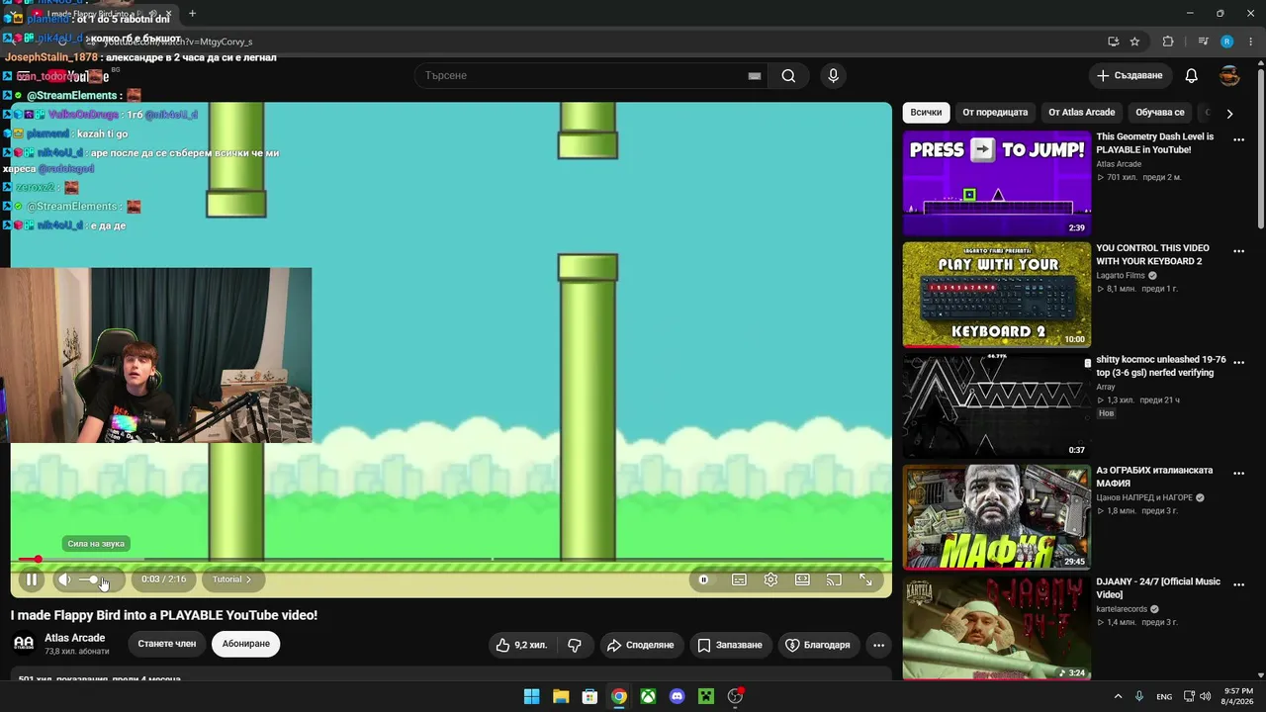Dislike the Flappy Bird video
This screenshot has width=1266, height=712.
coord(575,645)
